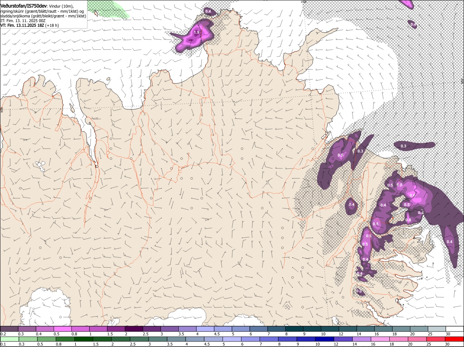Click the Veðurstofan/IS750dev title text
The height and width of the screenshot is (347, 464).
coord(24,6)
